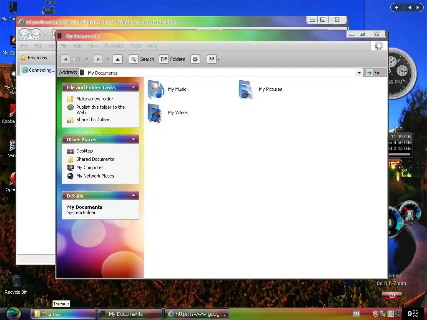Click the Make a new folder icon
Viewport: 427px width, 320px height.
coord(70,99)
